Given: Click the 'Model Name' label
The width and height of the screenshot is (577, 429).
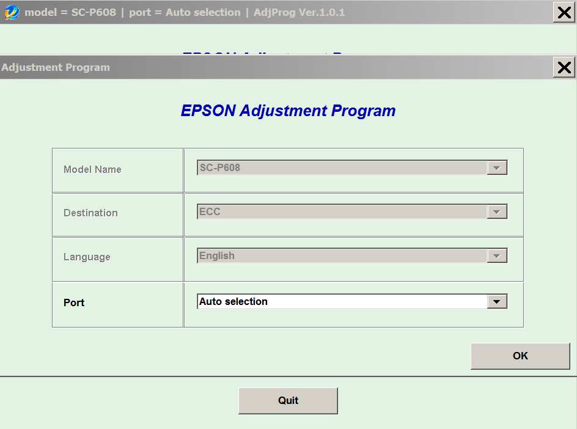Looking at the screenshot, I should [x=92, y=170].
